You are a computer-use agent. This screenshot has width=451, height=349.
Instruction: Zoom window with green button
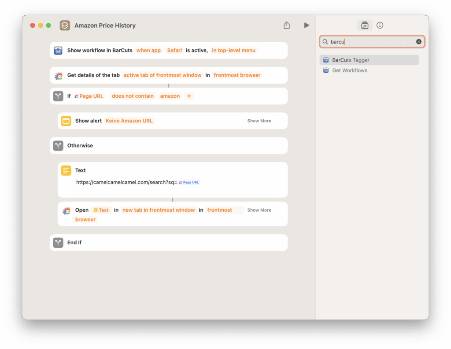(x=48, y=25)
